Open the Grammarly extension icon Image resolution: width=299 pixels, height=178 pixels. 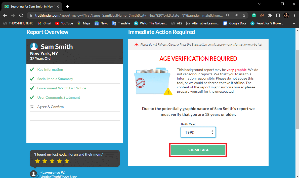[x=254, y=15]
